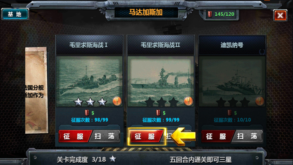
Task: Click the parchment map scroll at left
Action: tap(36, 90)
